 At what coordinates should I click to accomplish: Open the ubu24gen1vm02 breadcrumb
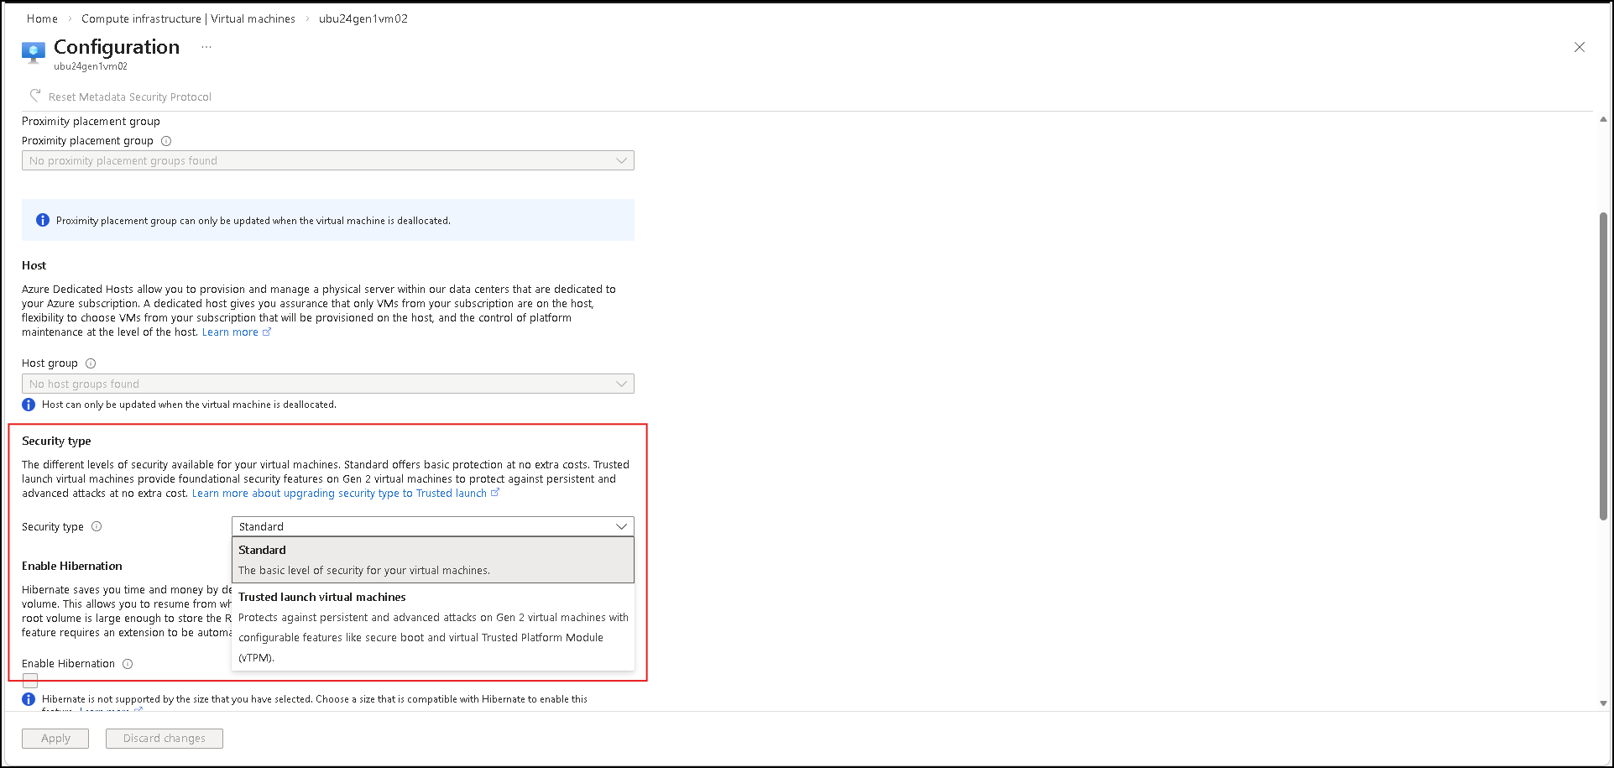click(x=363, y=18)
